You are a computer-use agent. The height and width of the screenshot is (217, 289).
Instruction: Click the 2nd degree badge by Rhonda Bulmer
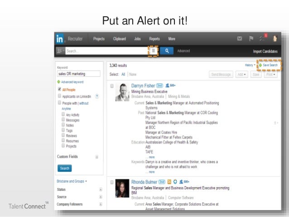(x=162, y=182)
